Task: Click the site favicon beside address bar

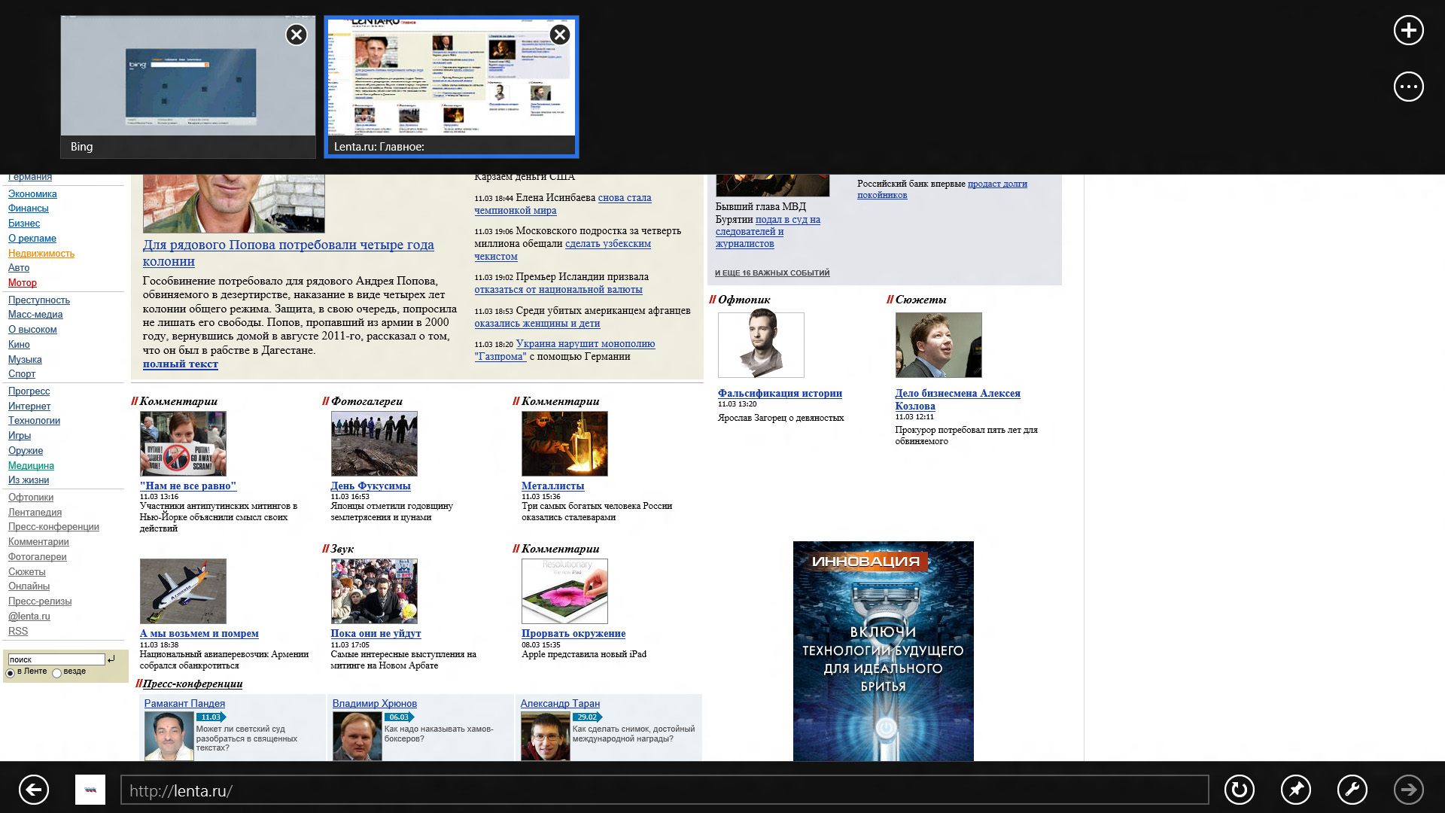Action: click(90, 790)
